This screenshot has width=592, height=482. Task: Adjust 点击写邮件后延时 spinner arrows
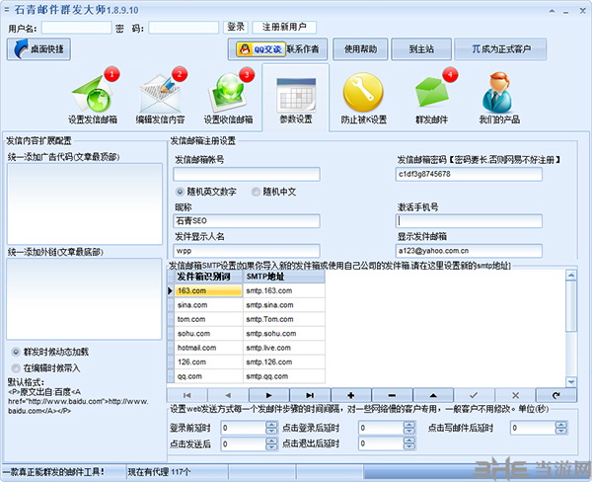[561, 428]
